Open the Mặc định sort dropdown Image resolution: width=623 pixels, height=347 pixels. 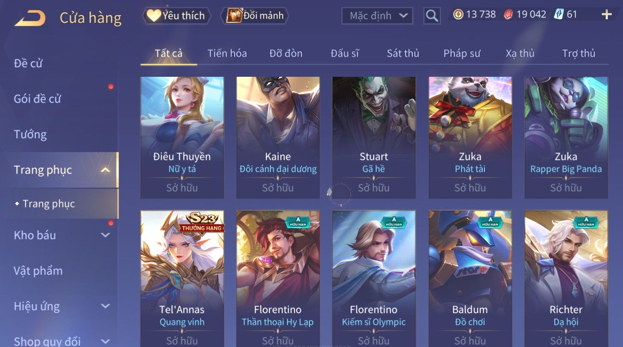pyautogui.click(x=377, y=16)
